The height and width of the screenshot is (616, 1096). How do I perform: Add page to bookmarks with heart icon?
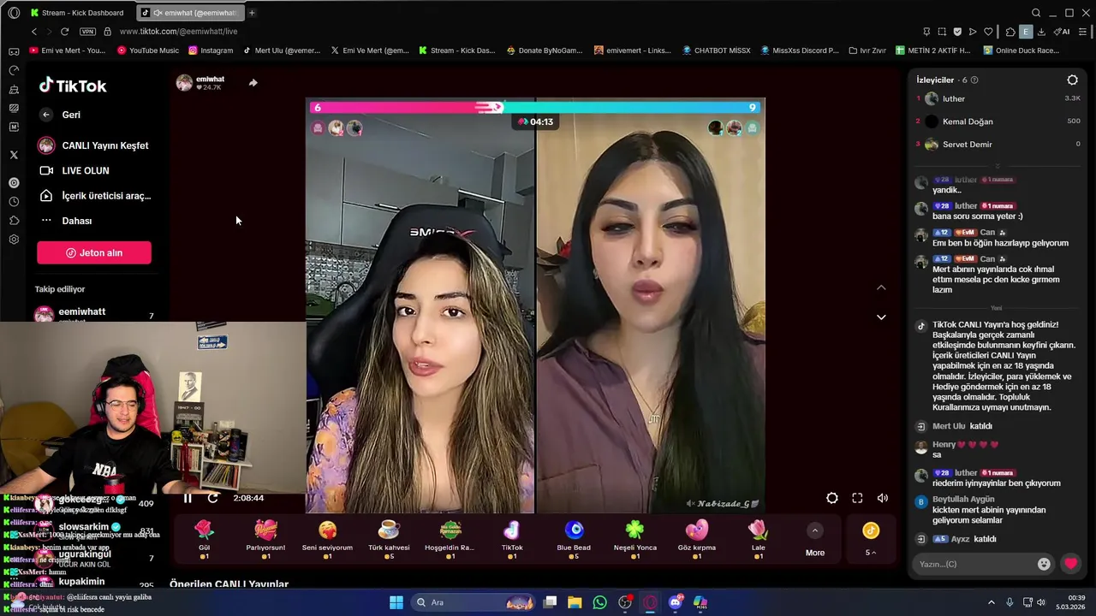click(988, 32)
